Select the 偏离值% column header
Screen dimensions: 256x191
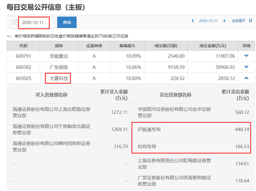[127, 46]
